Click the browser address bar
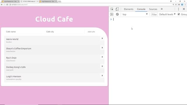 click(91, 5)
